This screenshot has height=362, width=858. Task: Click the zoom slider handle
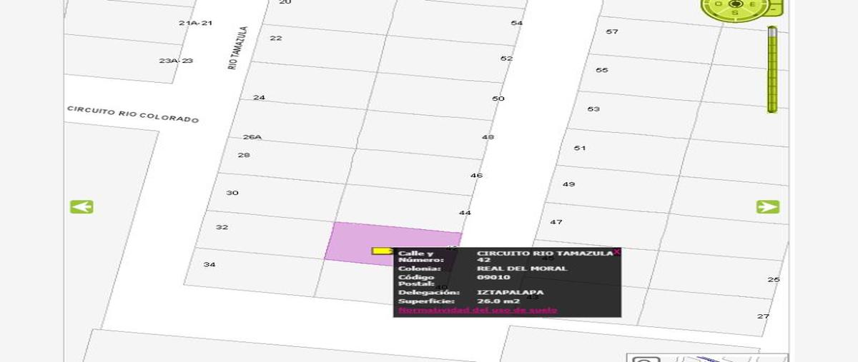click(772, 31)
